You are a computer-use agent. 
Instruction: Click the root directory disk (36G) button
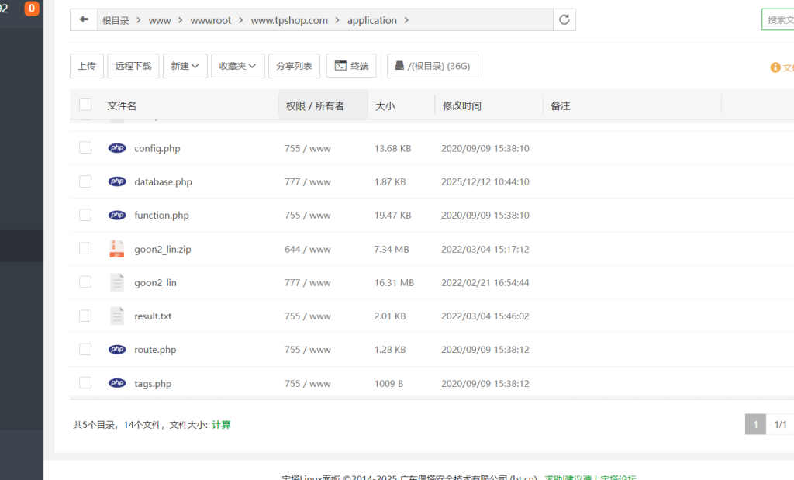tap(433, 66)
